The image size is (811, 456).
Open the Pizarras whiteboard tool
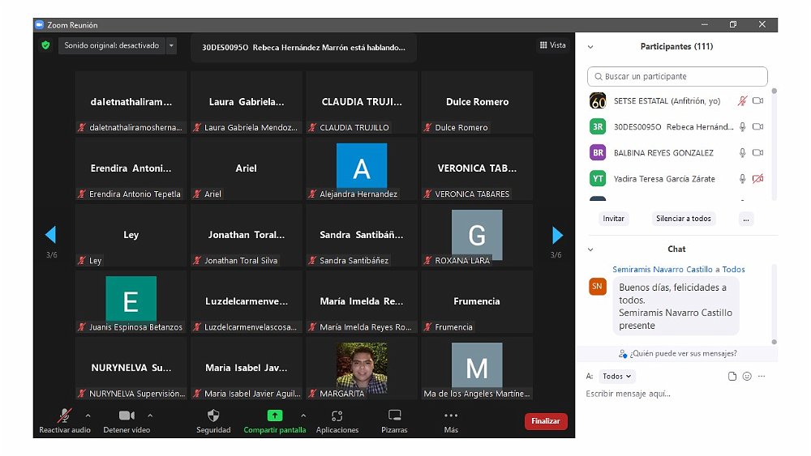(394, 416)
